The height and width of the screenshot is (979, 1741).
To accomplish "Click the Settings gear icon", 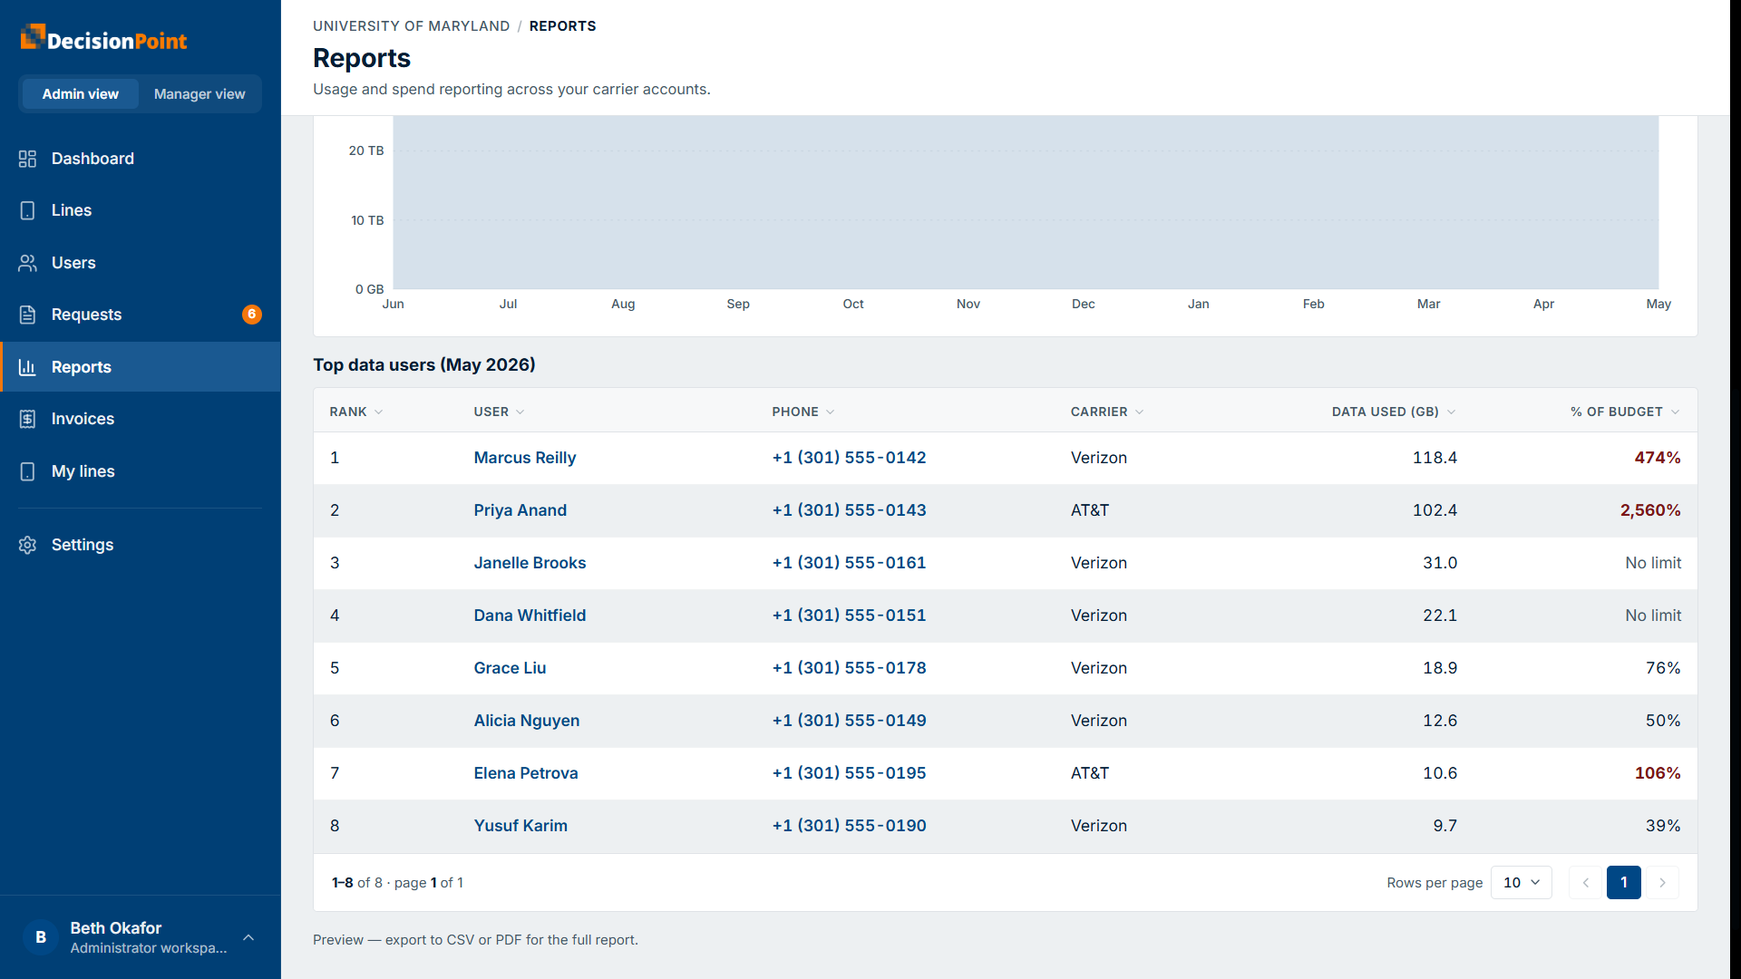I will [x=27, y=545].
